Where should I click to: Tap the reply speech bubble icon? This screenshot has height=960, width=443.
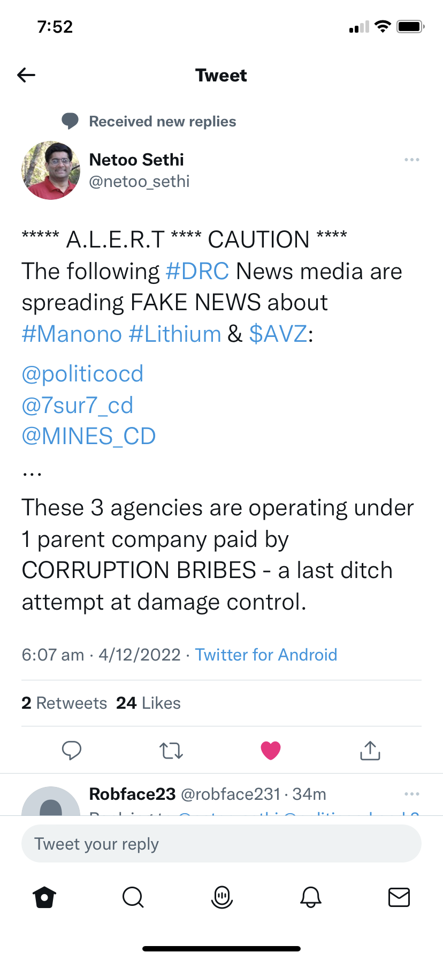pyautogui.click(x=71, y=751)
